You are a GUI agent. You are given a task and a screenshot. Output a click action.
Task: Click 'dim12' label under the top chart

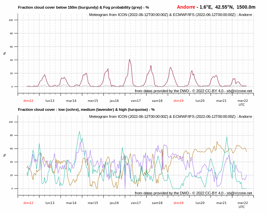point(28,101)
